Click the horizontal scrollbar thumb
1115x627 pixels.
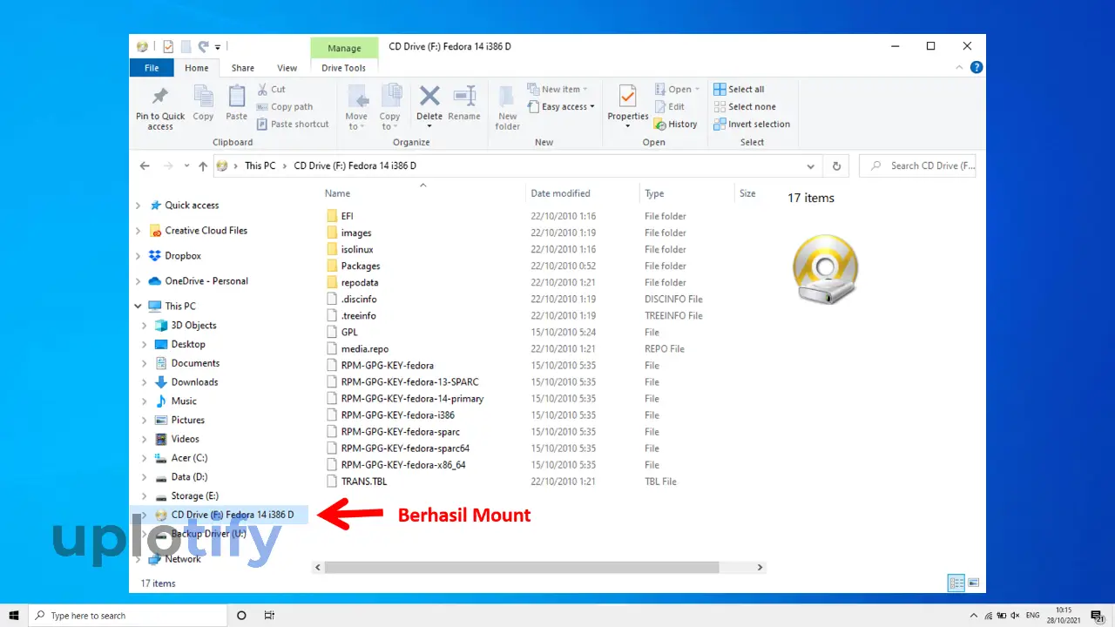point(522,567)
